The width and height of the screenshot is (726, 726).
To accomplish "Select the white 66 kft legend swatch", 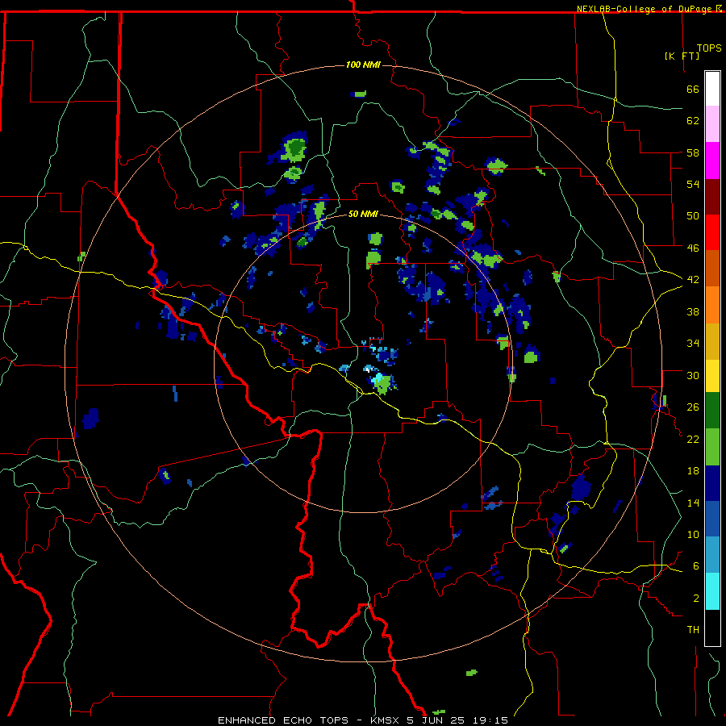I will click(712, 89).
